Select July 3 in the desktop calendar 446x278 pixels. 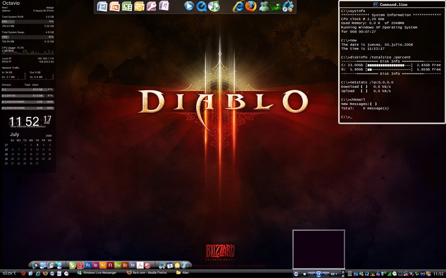point(37,145)
